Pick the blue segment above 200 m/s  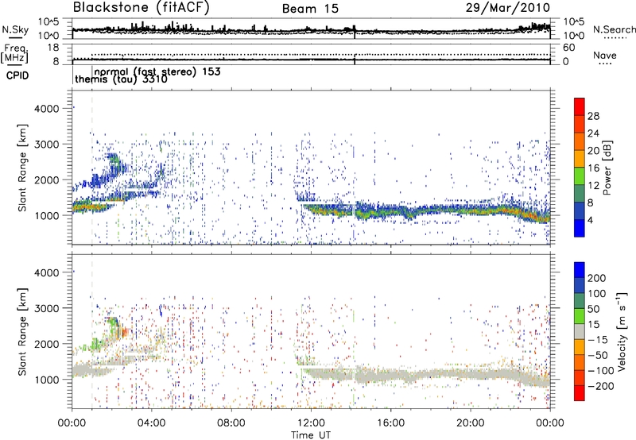[580, 270]
